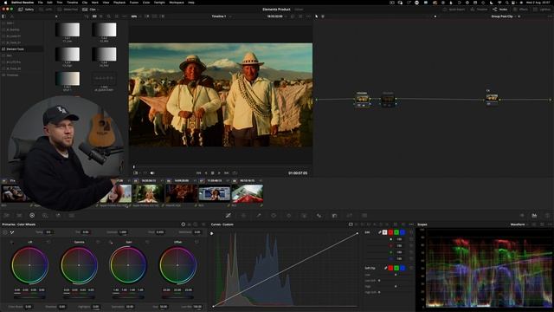Open the Playback menu
This screenshot has width=554, height=312.
click(119, 2)
